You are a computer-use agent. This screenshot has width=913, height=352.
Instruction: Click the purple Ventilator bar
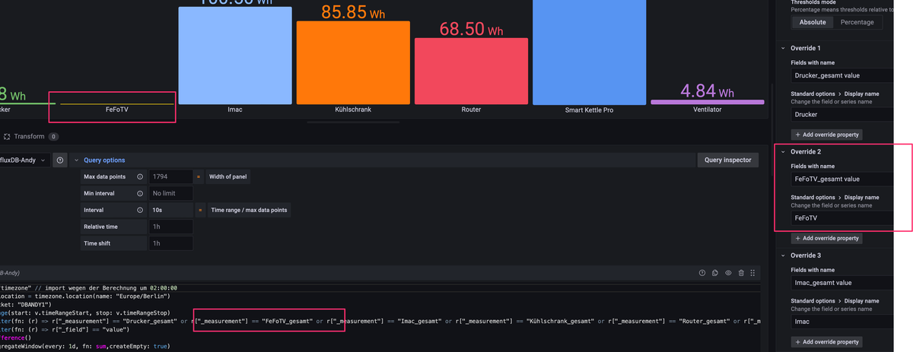click(x=708, y=102)
